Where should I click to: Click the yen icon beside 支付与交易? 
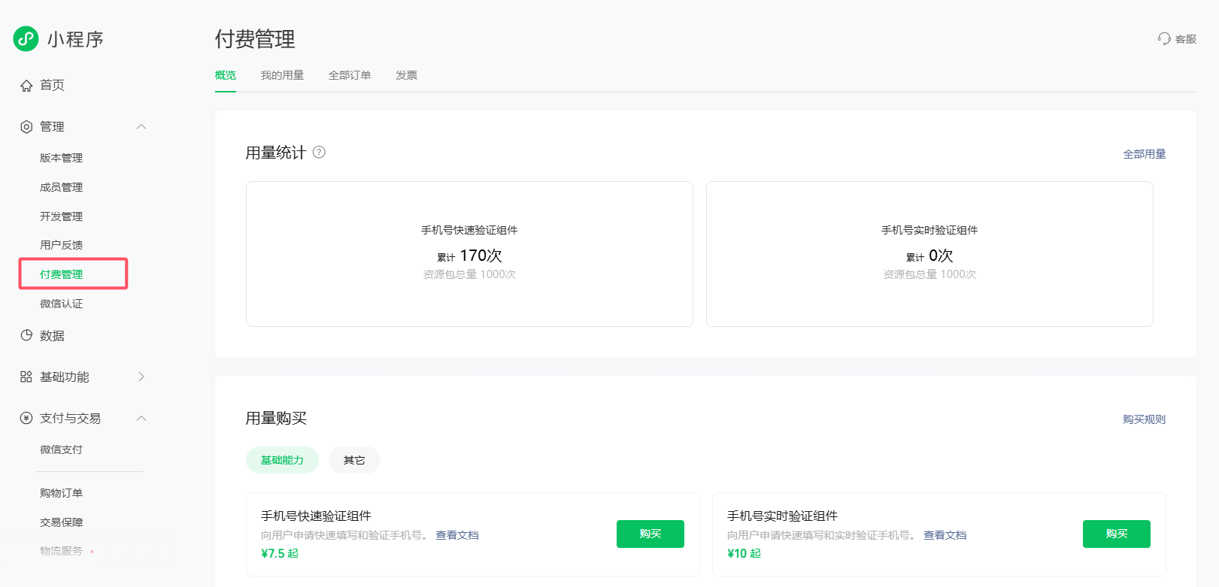point(26,418)
